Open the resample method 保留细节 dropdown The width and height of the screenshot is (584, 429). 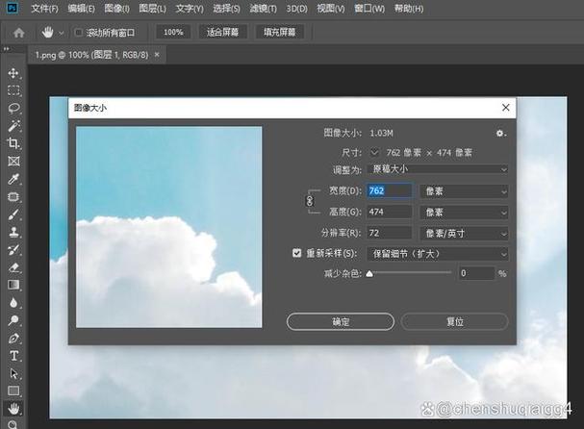click(438, 254)
